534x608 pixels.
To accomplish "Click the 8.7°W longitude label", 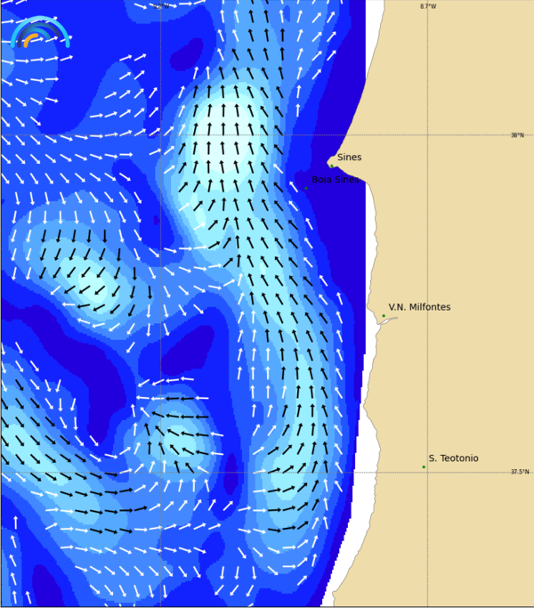I will pyautogui.click(x=428, y=6).
